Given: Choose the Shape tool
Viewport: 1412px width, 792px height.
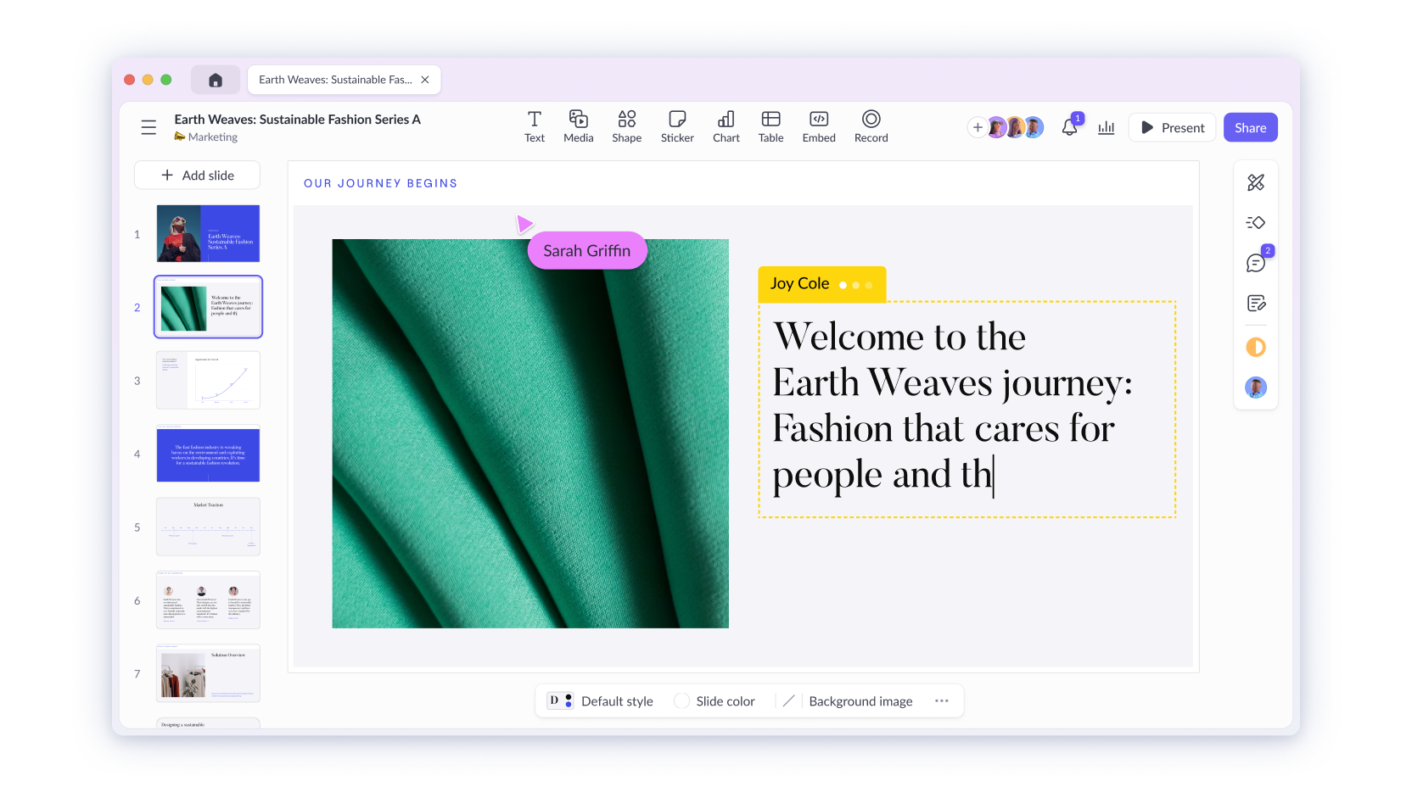Looking at the screenshot, I should coord(627,127).
